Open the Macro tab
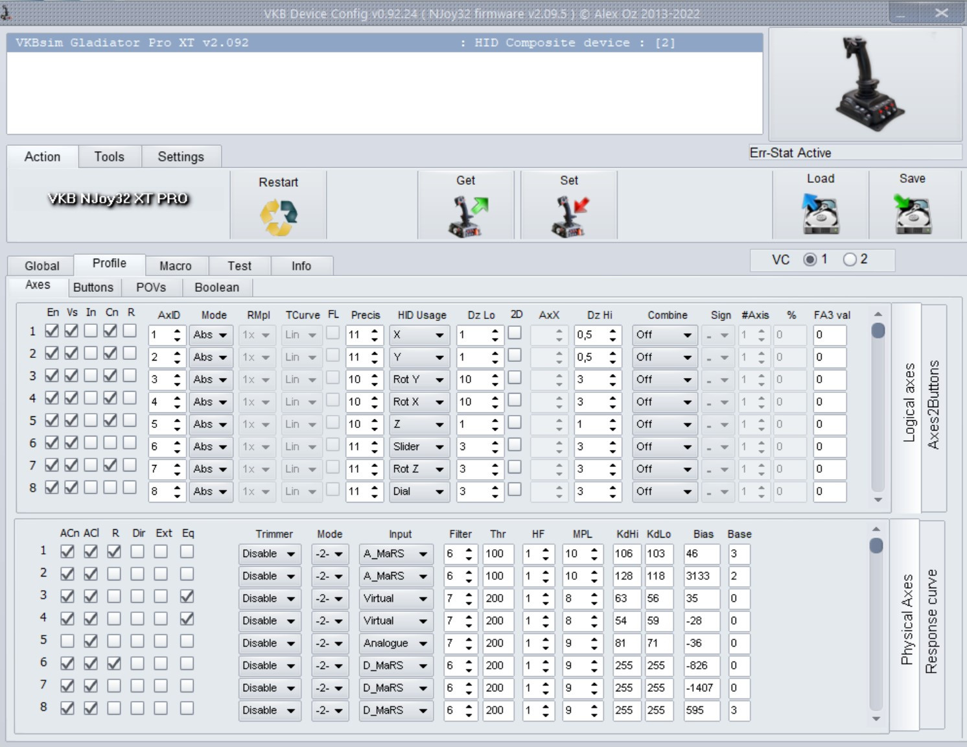The image size is (967, 747). tap(175, 266)
